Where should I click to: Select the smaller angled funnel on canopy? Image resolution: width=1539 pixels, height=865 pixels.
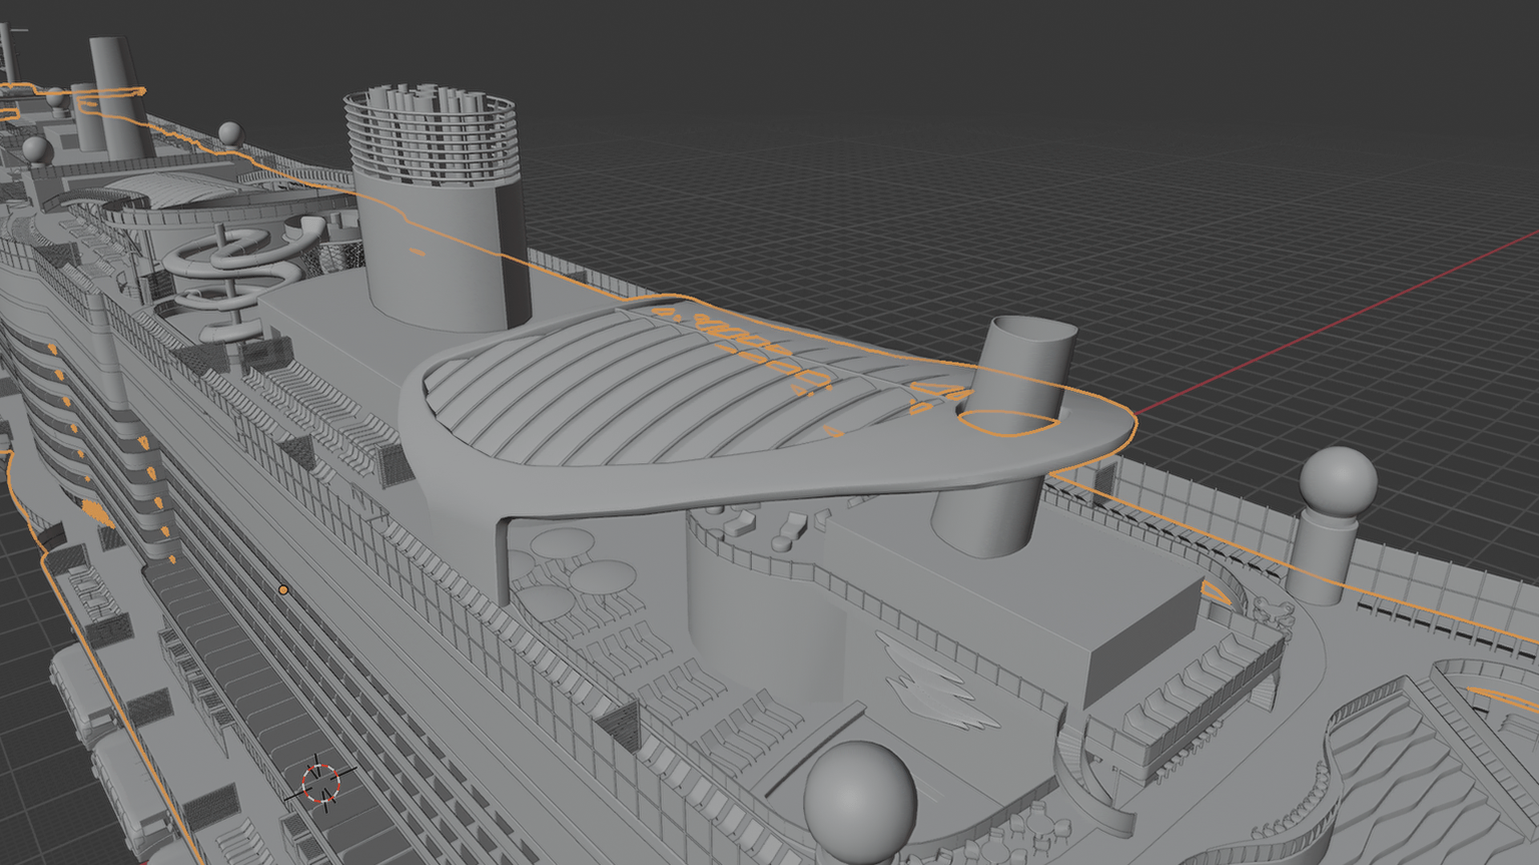coord(1007,435)
